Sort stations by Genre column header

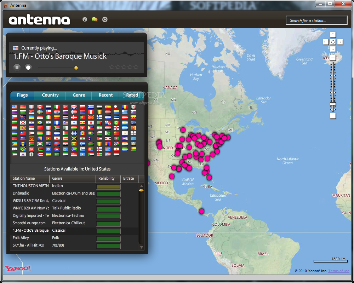pos(73,179)
